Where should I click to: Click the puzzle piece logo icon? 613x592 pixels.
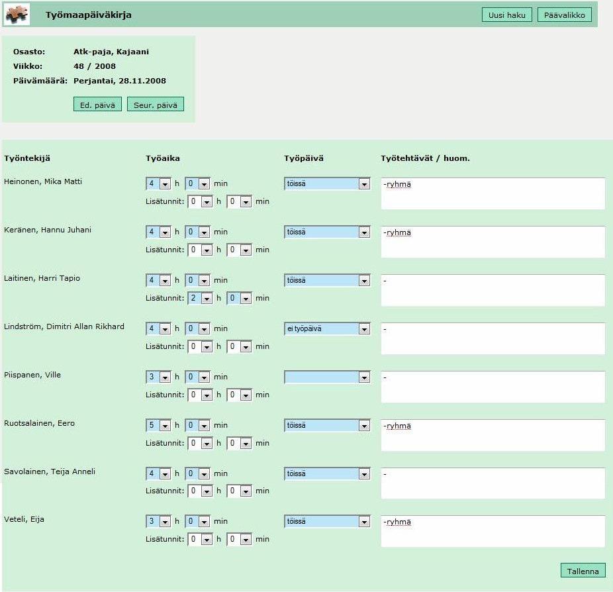[17, 15]
